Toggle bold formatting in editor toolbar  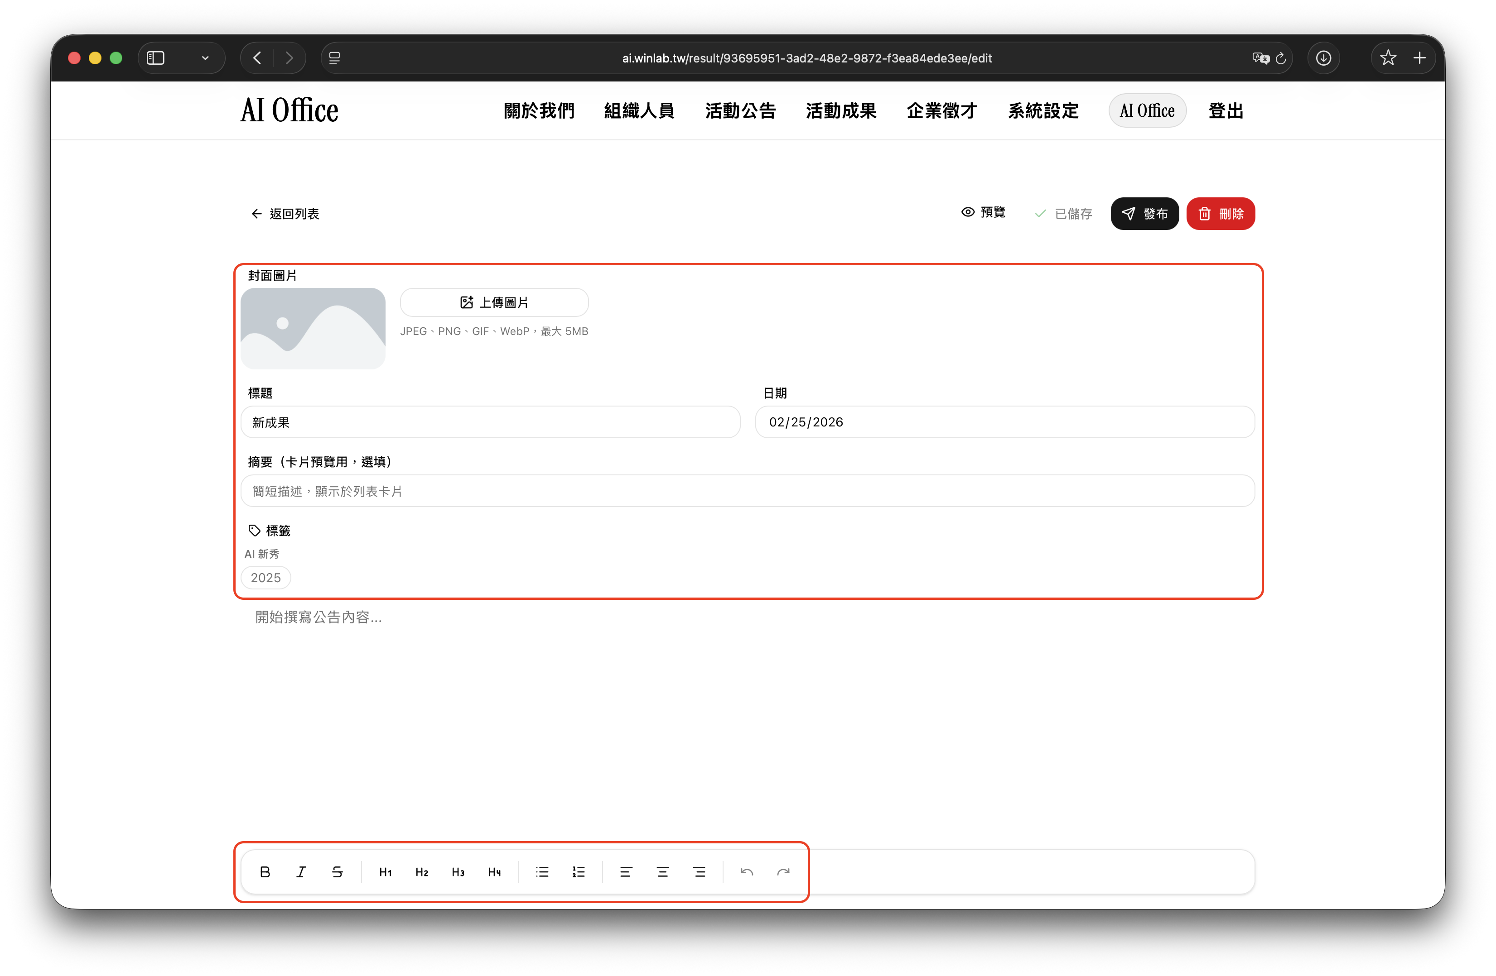click(x=265, y=872)
